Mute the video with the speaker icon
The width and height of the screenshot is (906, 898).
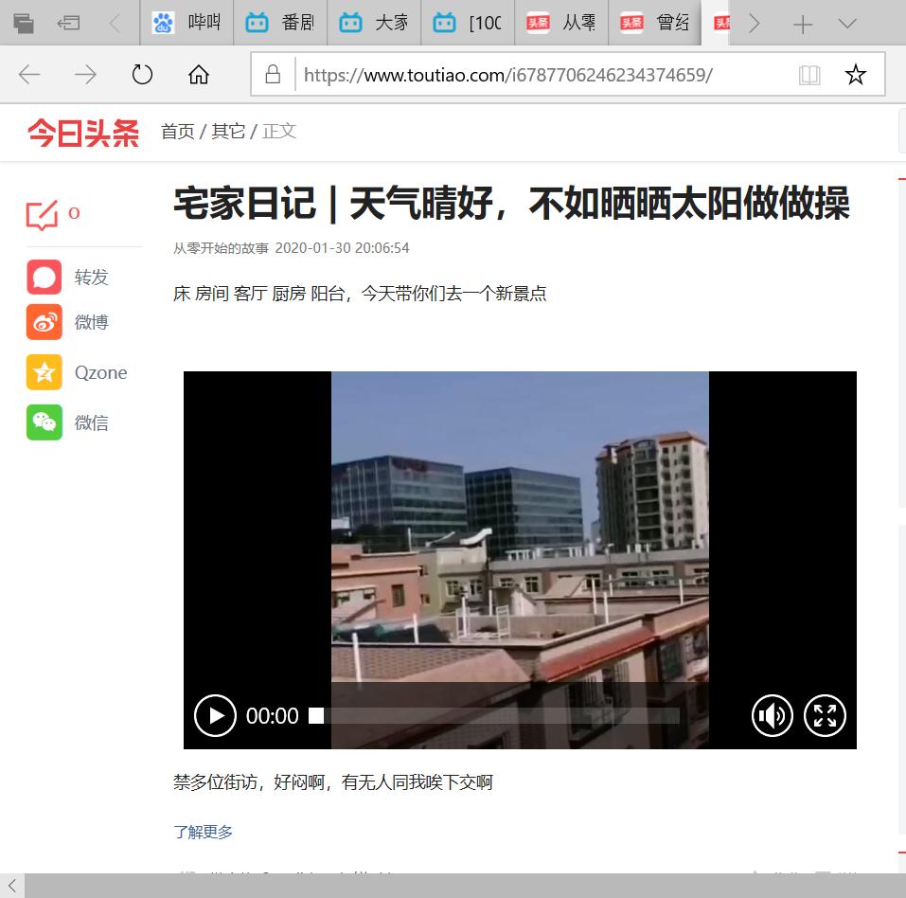coord(773,715)
